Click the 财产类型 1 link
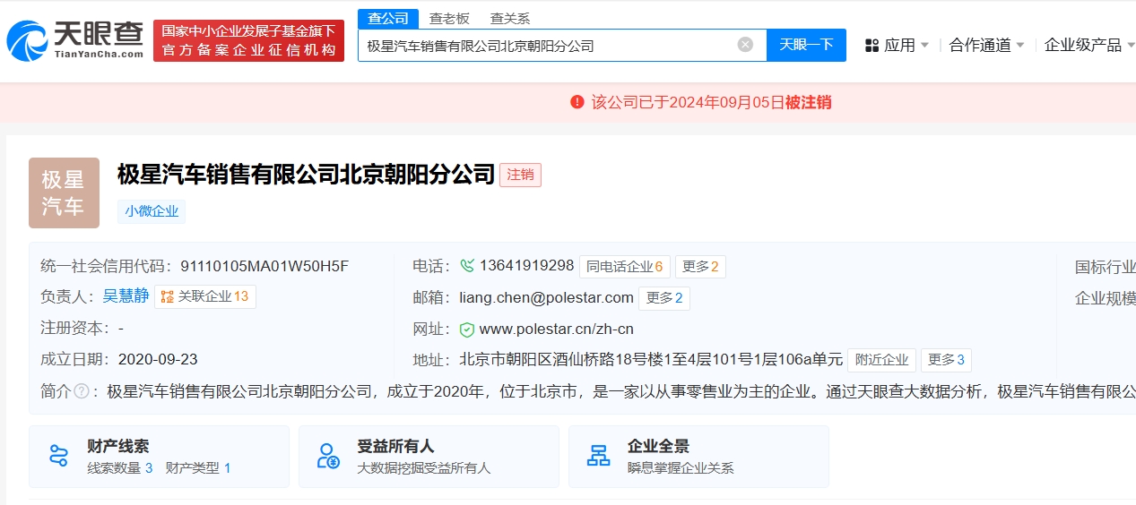This screenshot has width=1136, height=505. [198, 467]
